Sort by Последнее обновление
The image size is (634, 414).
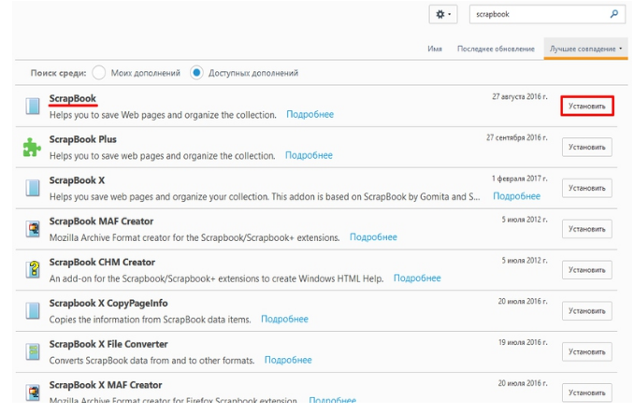tap(496, 49)
